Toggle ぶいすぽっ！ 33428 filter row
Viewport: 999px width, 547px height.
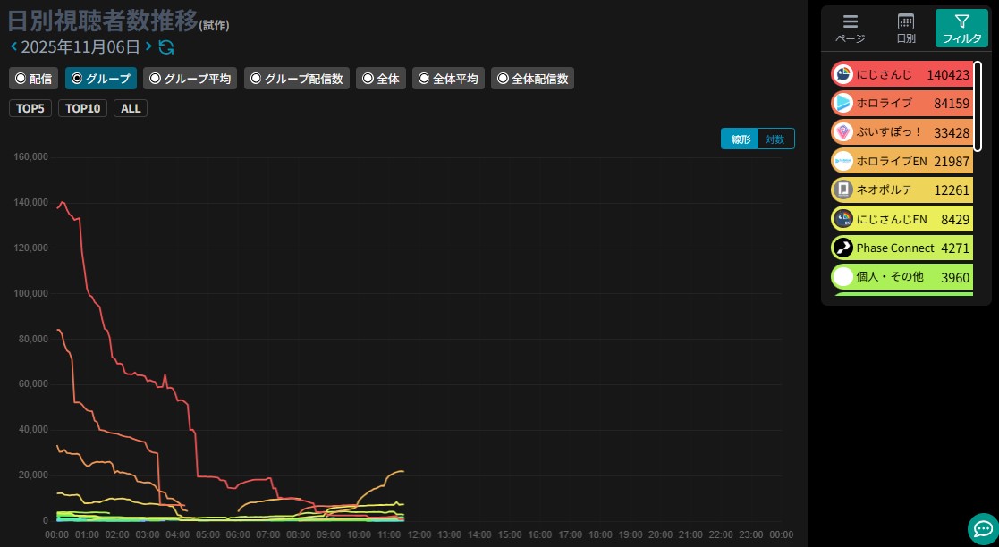(902, 131)
